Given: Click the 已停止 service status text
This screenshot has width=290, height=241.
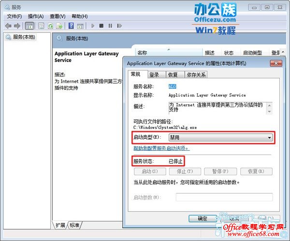Looking at the screenshot, I should (x=175, y=161).
